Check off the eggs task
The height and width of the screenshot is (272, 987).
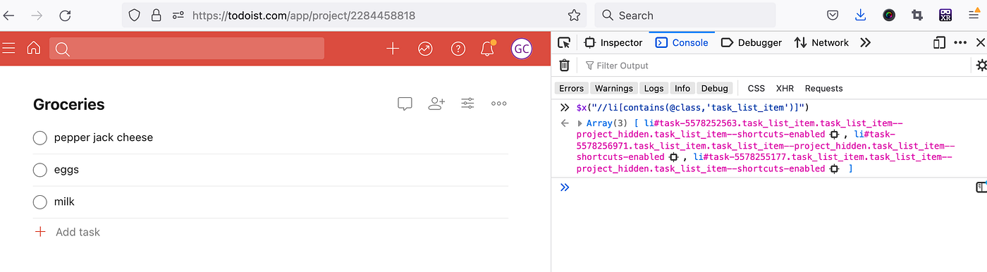(40, 170)
